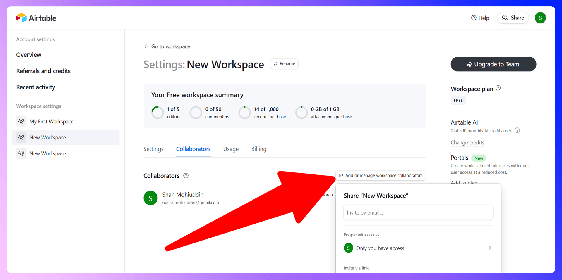The height and width of the screenshot is (280, 562).
Task: Switch to the Usage tab
Action: coord(231,149)
